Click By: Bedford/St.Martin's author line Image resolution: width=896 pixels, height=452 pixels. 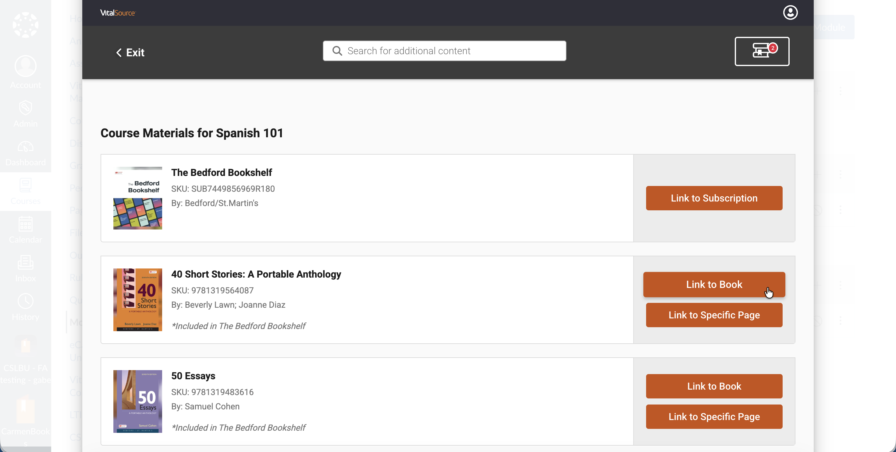215,203
